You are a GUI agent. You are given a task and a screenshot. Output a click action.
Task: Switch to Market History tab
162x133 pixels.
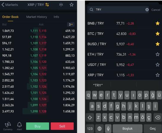tap(36, 17)
